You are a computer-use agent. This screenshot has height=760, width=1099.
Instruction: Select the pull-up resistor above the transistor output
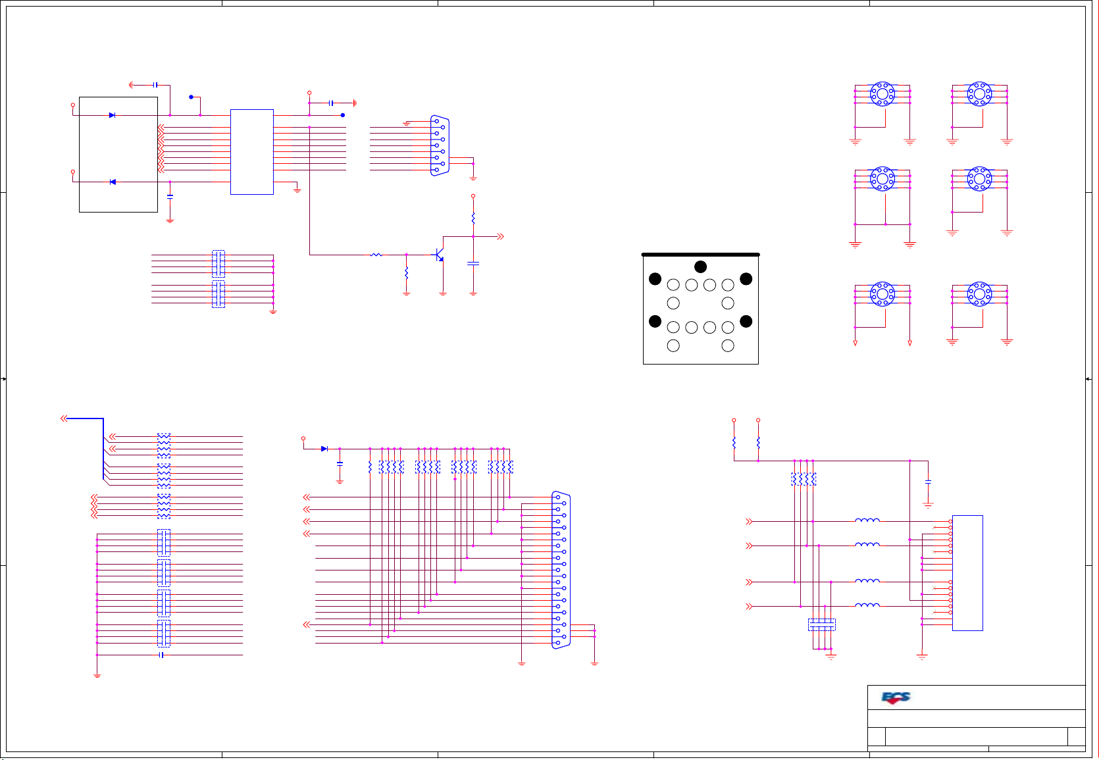click(x=473, y=218)
